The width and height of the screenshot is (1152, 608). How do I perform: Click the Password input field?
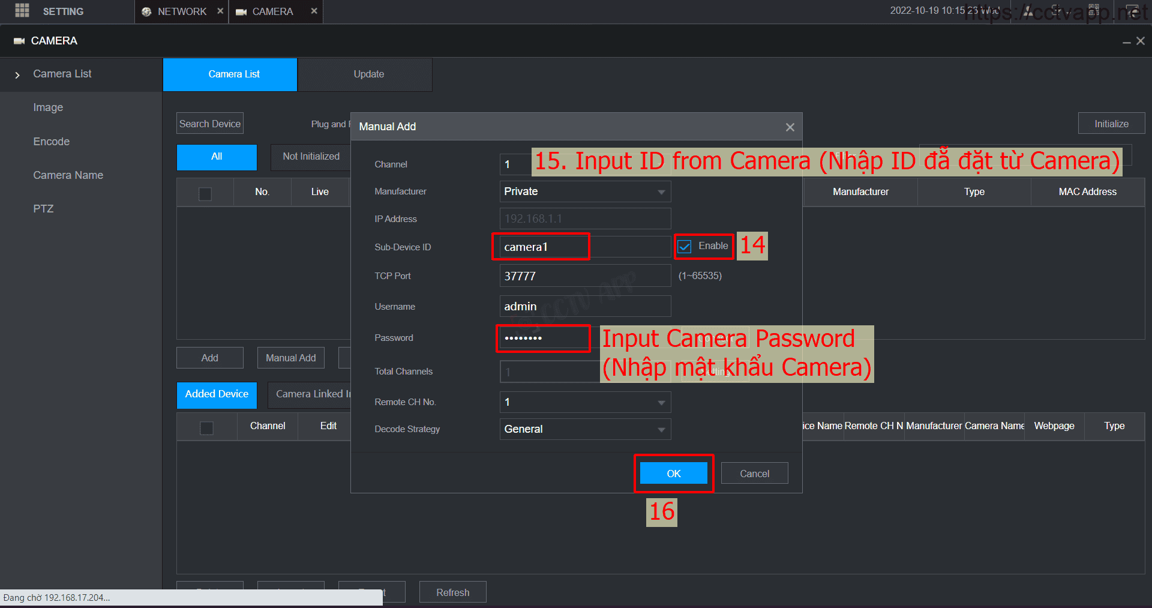click(543, 338)
